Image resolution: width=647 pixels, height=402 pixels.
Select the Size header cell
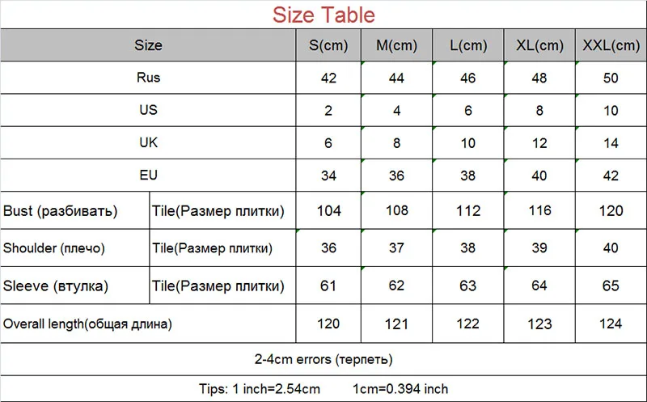click(x=148, y=45)
